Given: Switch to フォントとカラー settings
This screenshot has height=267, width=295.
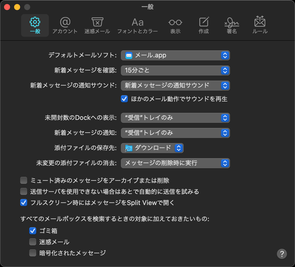Looking at the screenshot, I should point(137,26).
